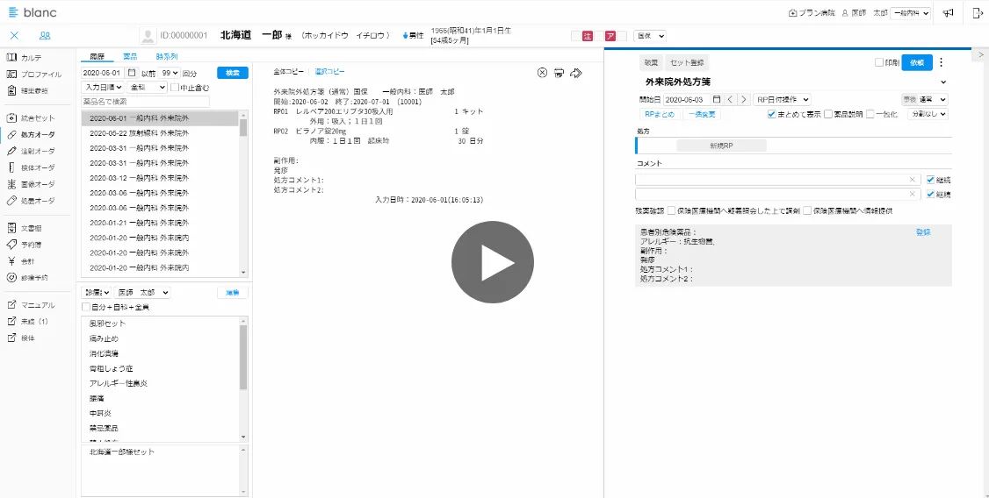Switch to the 時系列 tab
The image size is (989, 498).
(x=167, y=57)
